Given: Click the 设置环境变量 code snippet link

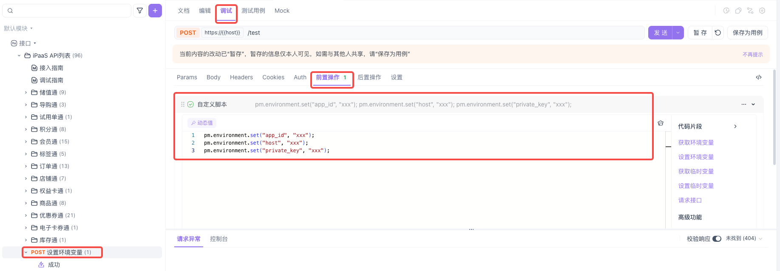Looking at the screenshot, I should pyautogui.click(x=696, y=157).
